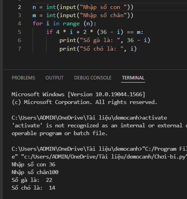Click line number 3 in the gutter
187x199 pixels.
click(x=19, y=15)
